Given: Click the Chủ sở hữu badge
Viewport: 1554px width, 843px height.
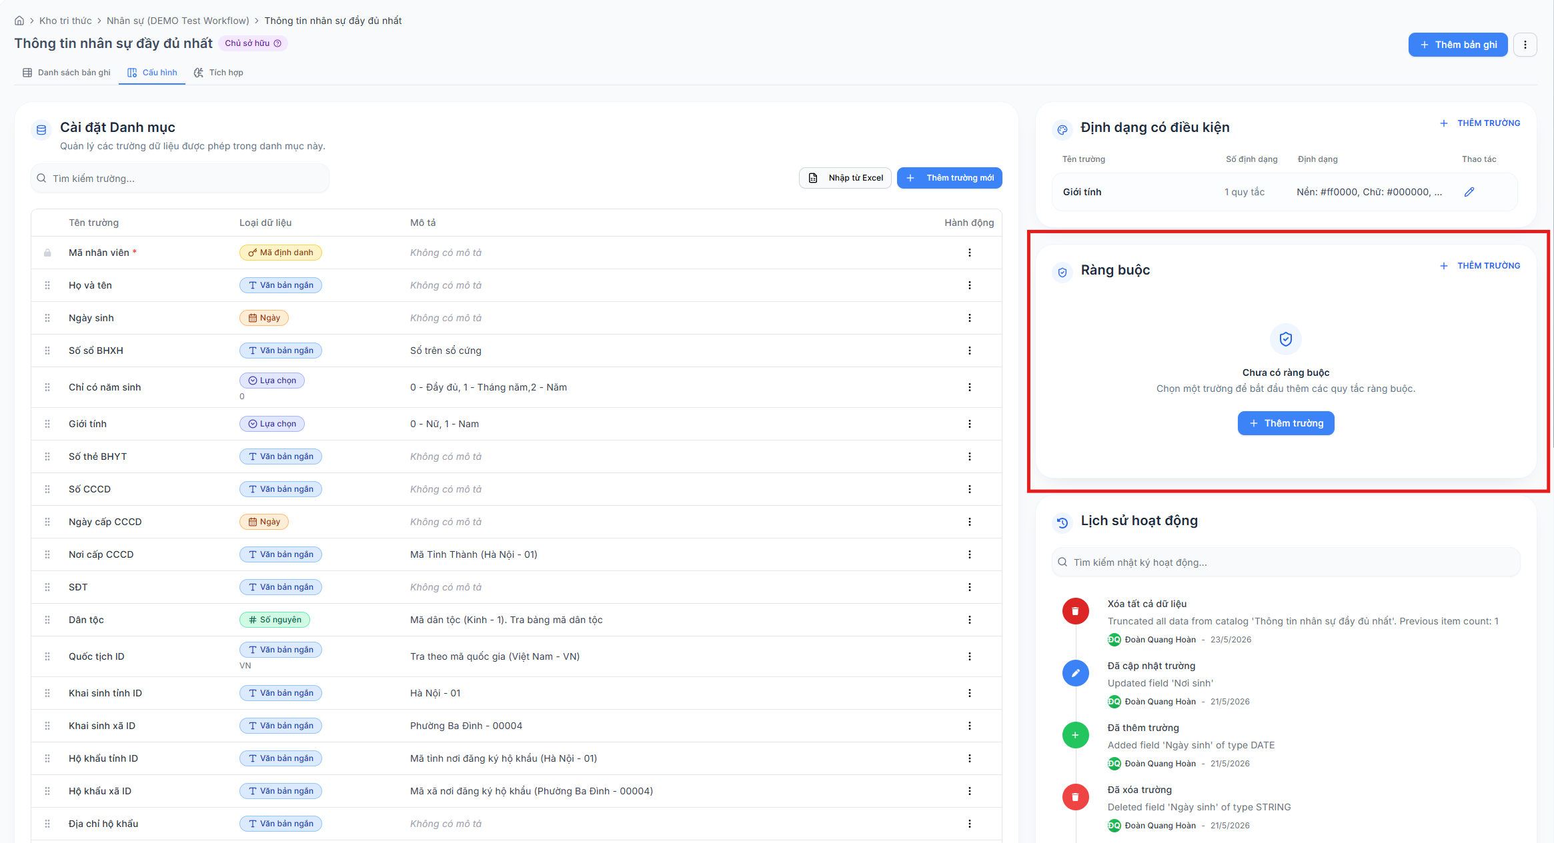Looking at the screenshot, I should [253, 43].
